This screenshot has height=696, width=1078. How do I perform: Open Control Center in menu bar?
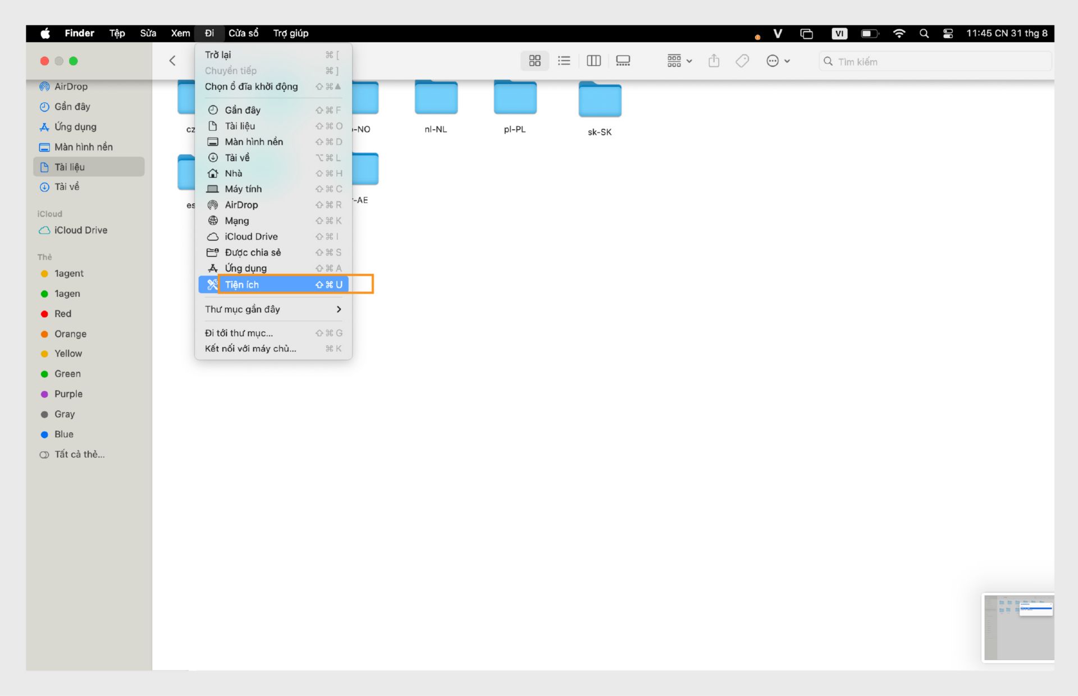[x=948, y=34]
